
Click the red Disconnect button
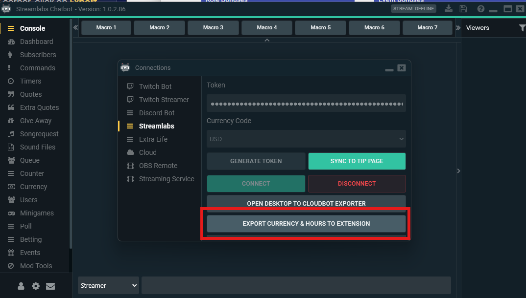pos(357,184)
